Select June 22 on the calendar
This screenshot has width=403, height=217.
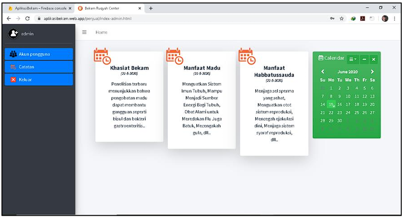(331, 112)
